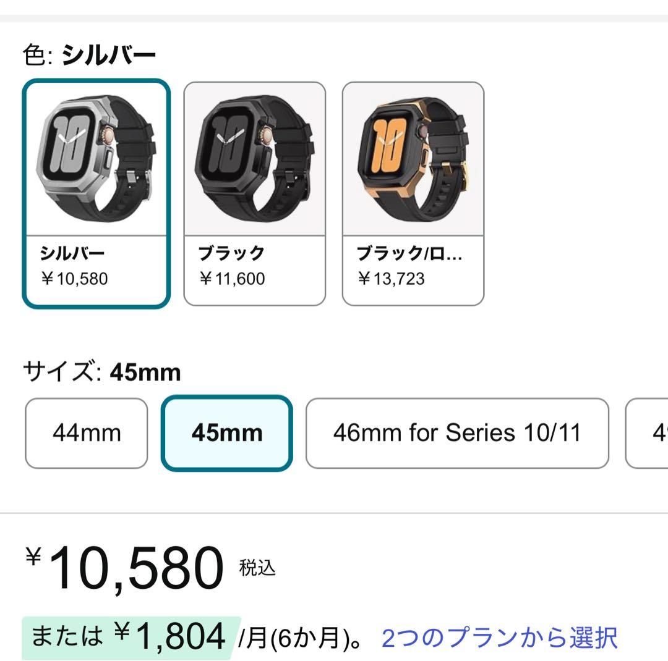
Task: Click the サイズ: 45mm heading
Action: (102, 373)
